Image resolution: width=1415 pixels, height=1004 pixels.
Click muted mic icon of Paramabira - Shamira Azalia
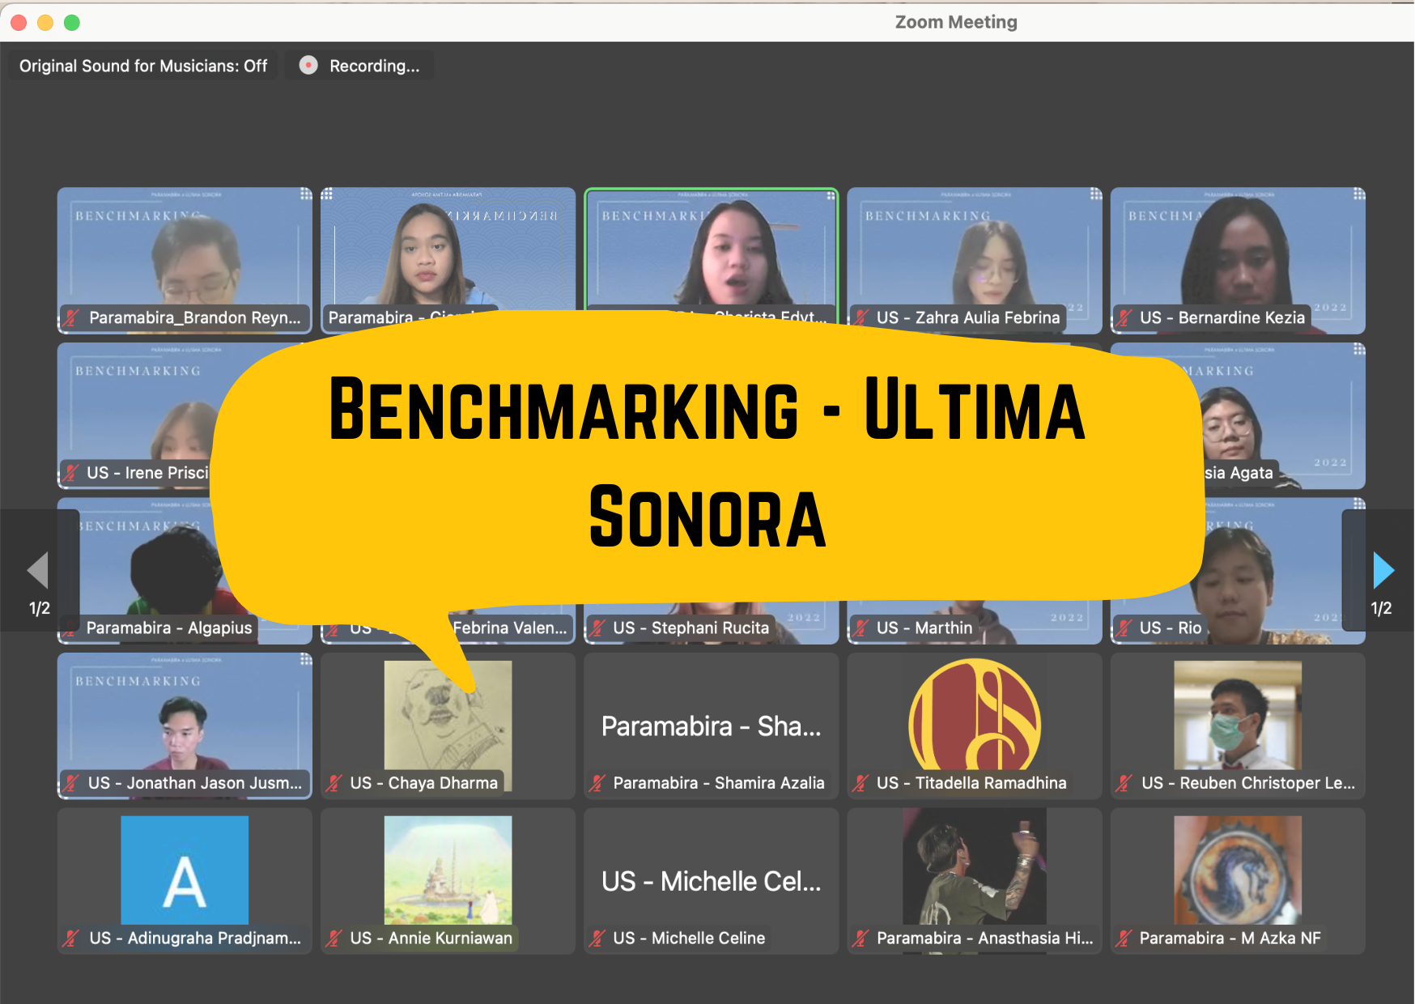click(597, 783)
